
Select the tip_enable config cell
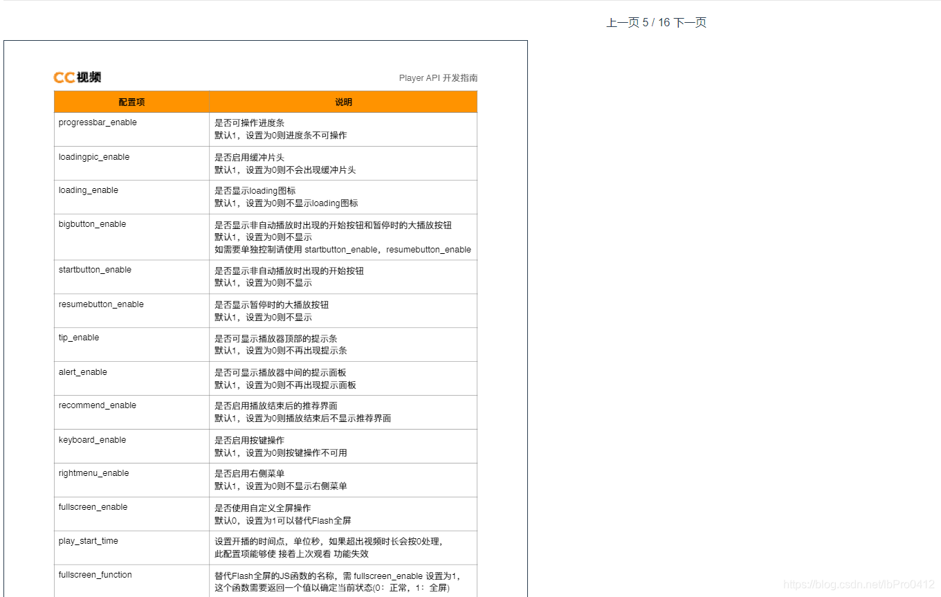click(x=78, y=338)
